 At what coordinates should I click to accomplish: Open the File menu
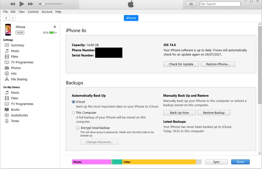[5, 12]
